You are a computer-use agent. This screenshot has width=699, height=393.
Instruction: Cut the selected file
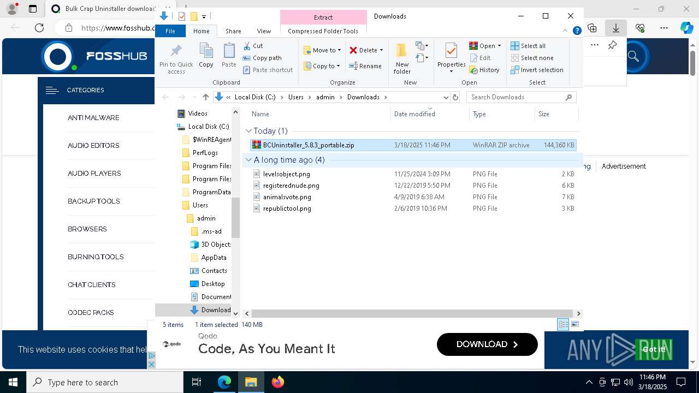(253, 46)
